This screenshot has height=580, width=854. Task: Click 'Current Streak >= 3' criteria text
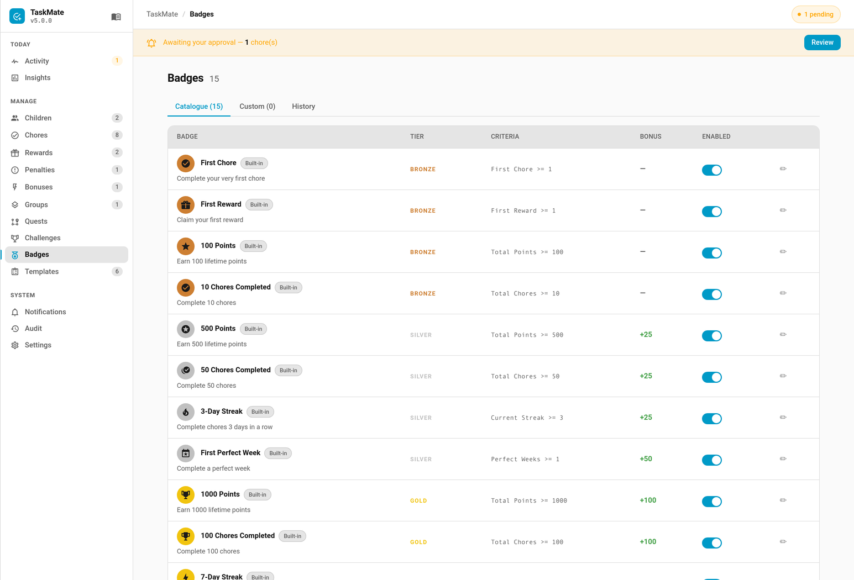point(527,418)
